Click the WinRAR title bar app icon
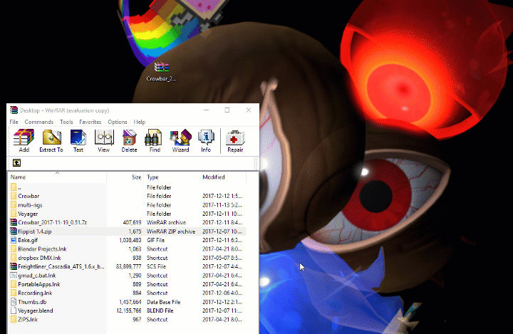The image size is (513, 334). [x=14, y=110]
